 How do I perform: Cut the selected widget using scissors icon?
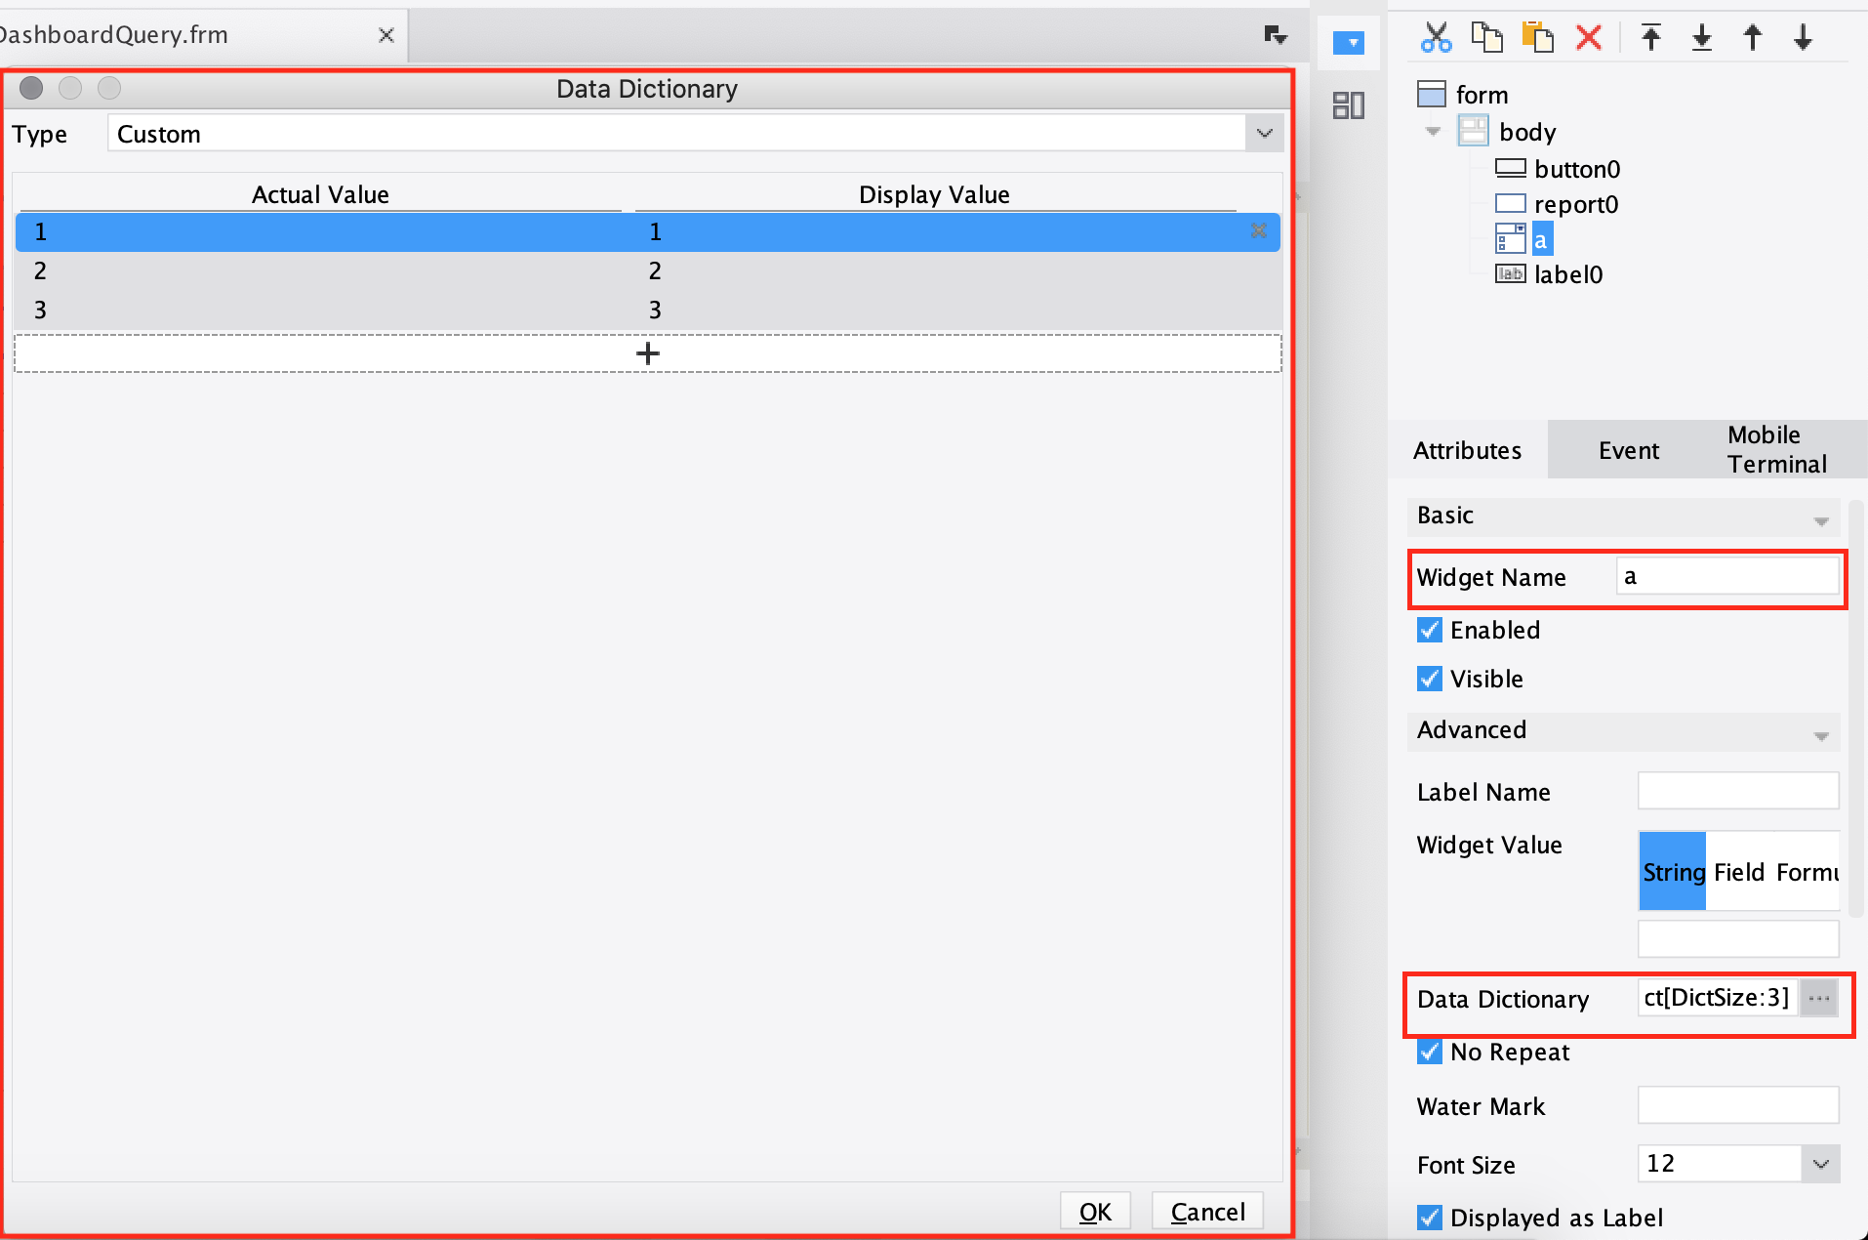pos(1435,37)
